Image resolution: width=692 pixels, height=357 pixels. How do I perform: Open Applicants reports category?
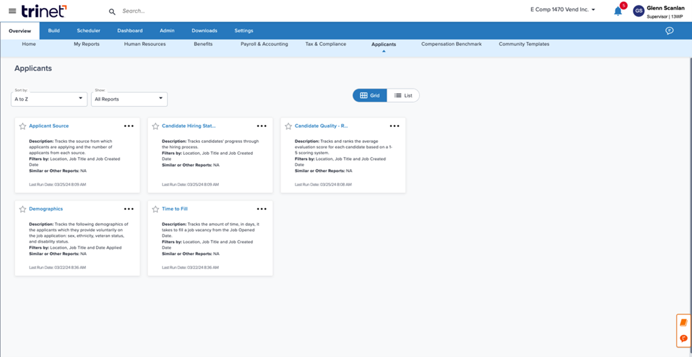384,45
